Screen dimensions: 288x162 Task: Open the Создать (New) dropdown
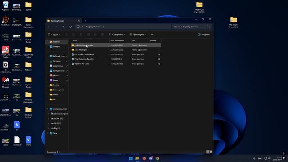coord(54,34)
